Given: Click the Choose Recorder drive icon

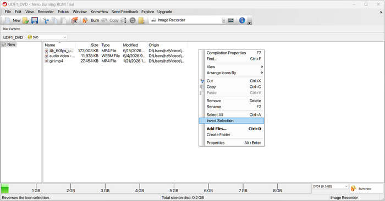Looking at the screenshot, I should (x=230, y=20).
